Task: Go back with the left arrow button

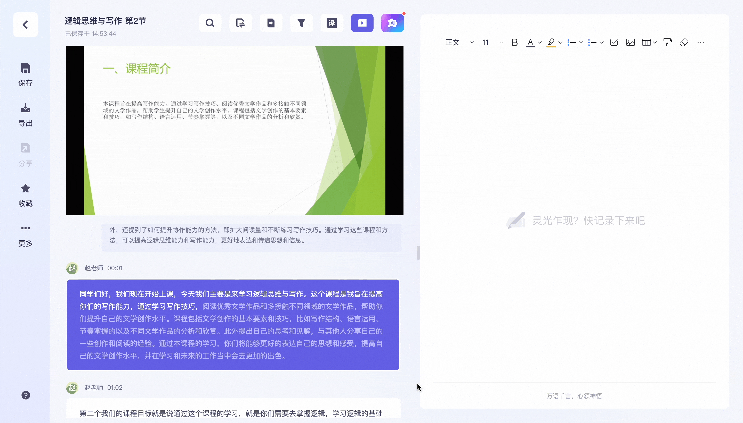Action: pyautogui.click(x=25, y=25)
